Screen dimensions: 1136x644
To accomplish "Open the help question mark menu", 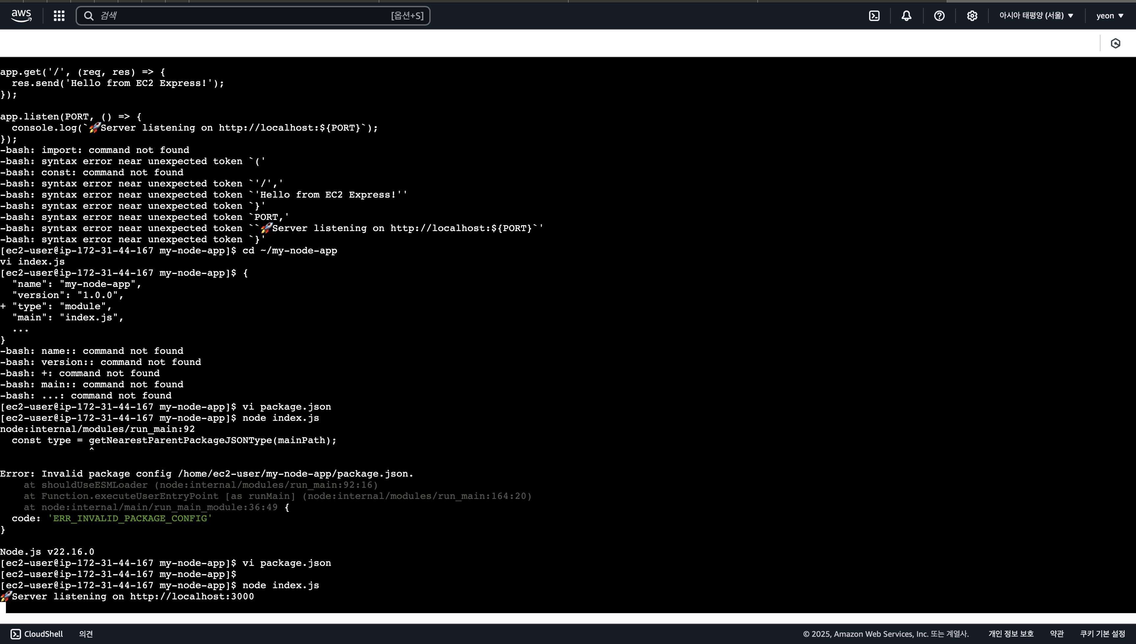I will coord(939,16).
